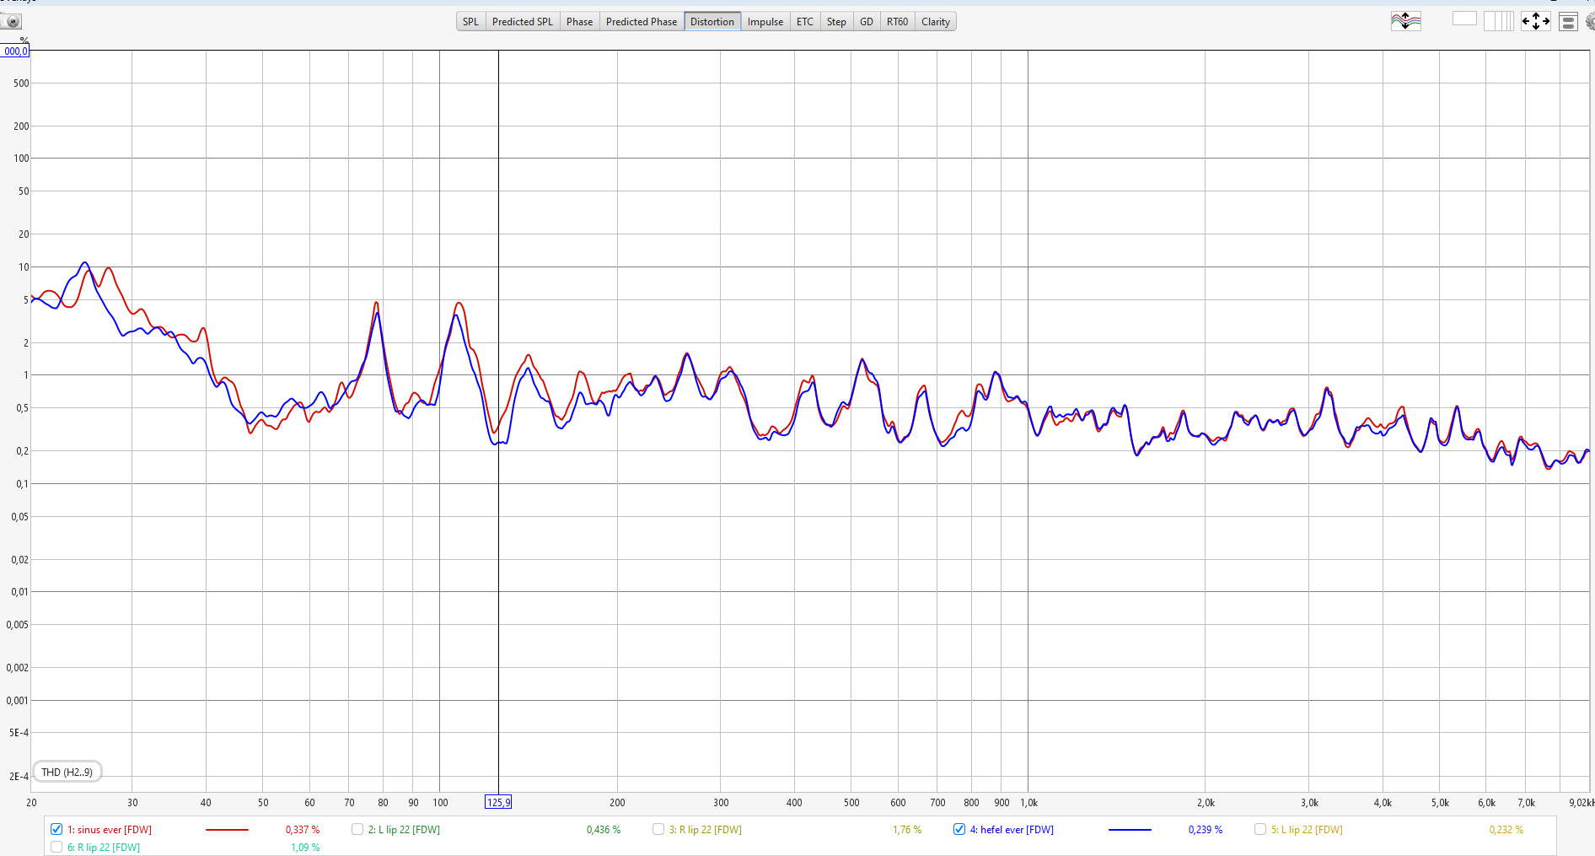Open the Predicted SPL tab
Screen dimensions: 1595x856
(523, 22)
